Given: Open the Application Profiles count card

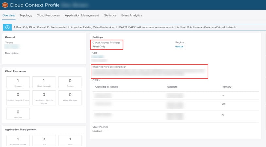Looking at the screenshot, I should click(x=18, y=140).
